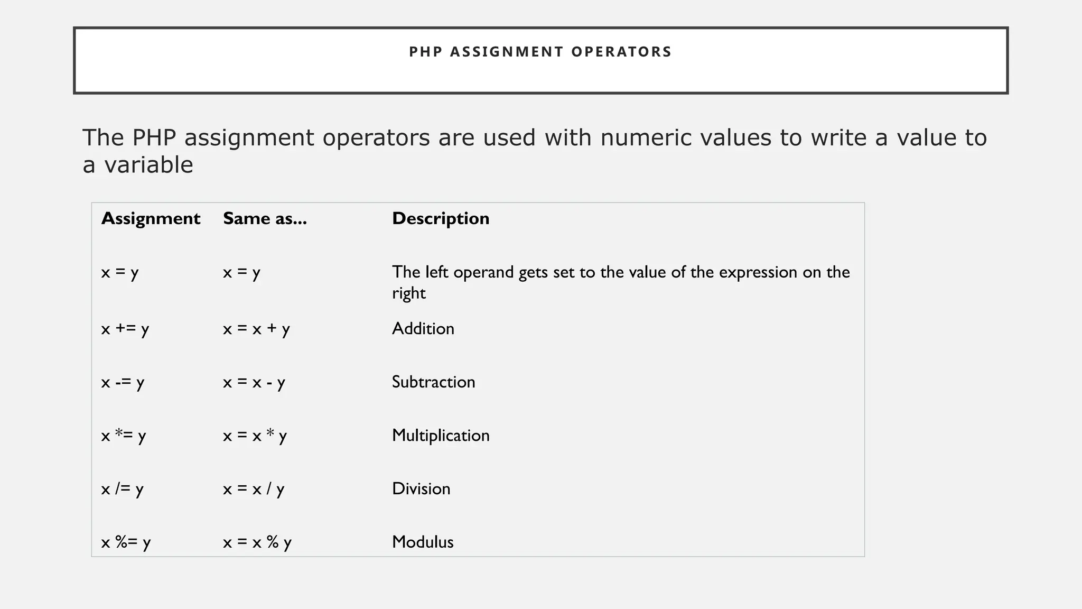
Task: Click the Subtraction description text
Action: coord(433,382)
